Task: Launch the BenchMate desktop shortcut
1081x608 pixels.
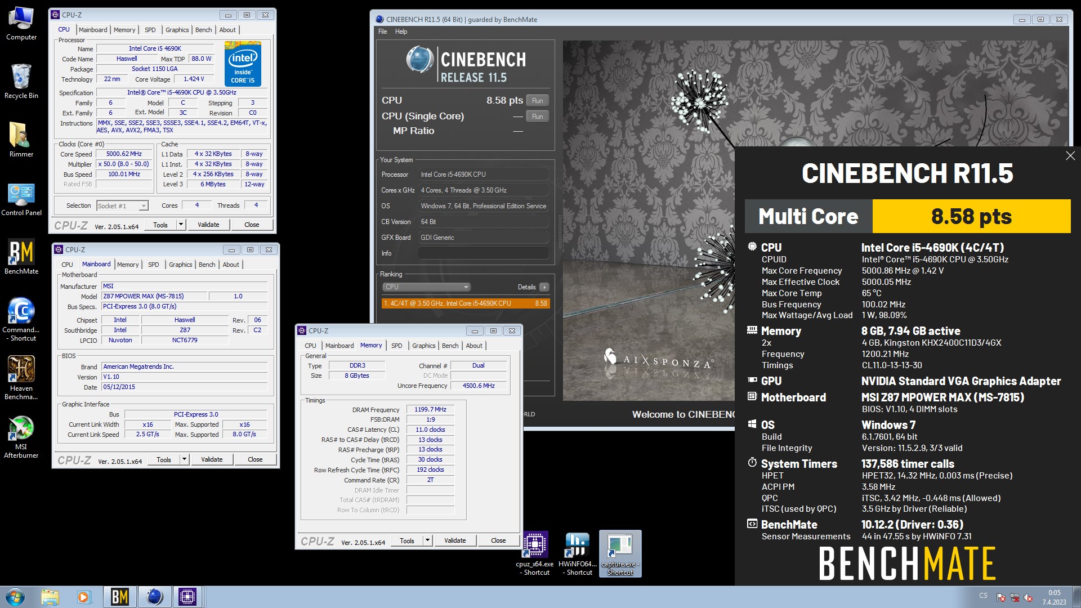Action: click(21, 257)
